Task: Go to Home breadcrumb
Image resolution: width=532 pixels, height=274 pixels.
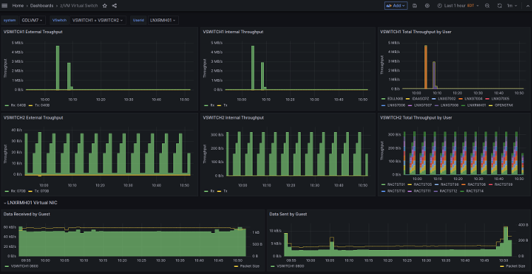Action: [x=18, y=6]
